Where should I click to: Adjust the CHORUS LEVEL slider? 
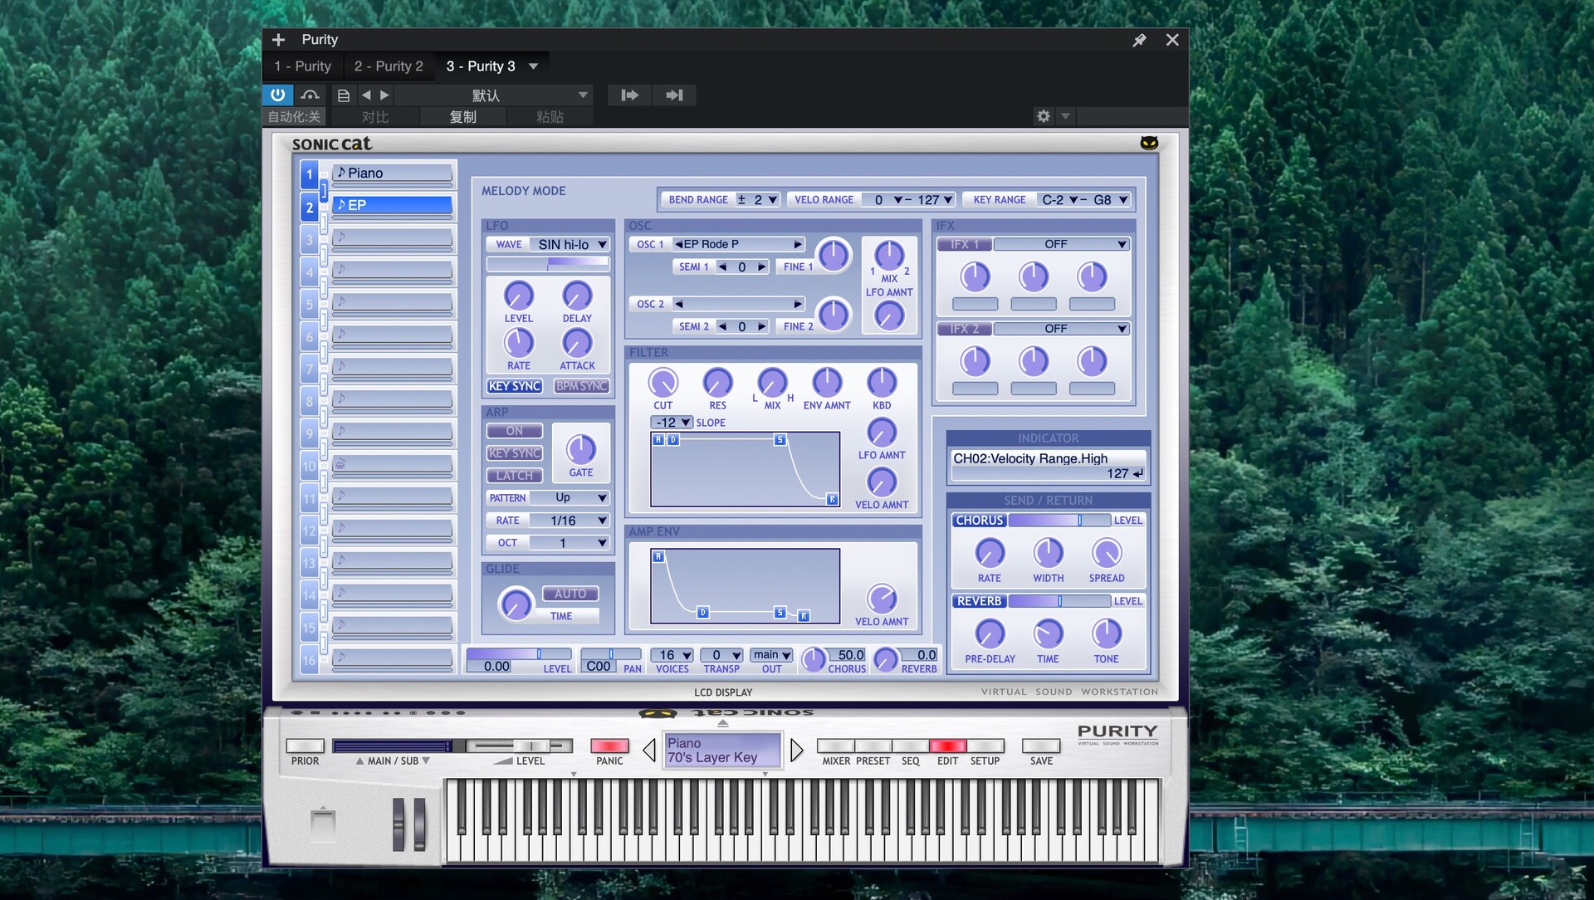click(1059, 521)
